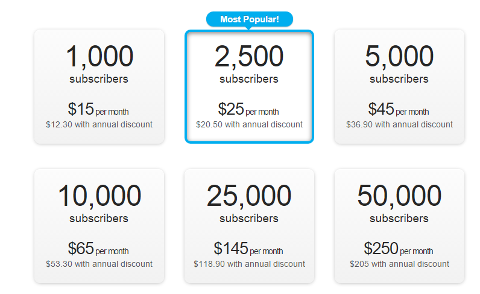Choose the 25,000 subscribers plan card
Image resolution: width=480 pixels, height=294 pixels.
coord(249,226)
